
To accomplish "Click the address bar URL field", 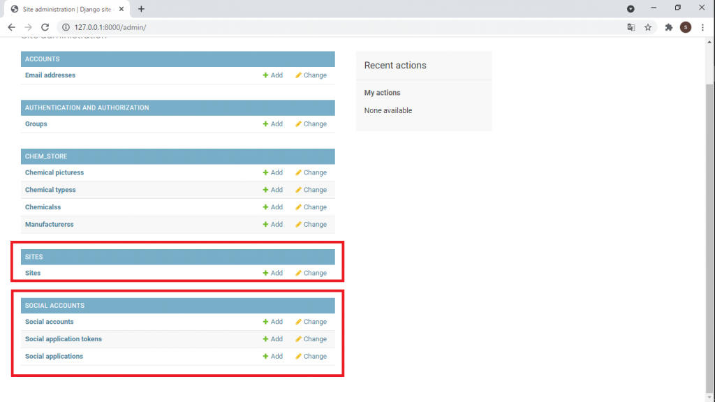I will [279, 27].
